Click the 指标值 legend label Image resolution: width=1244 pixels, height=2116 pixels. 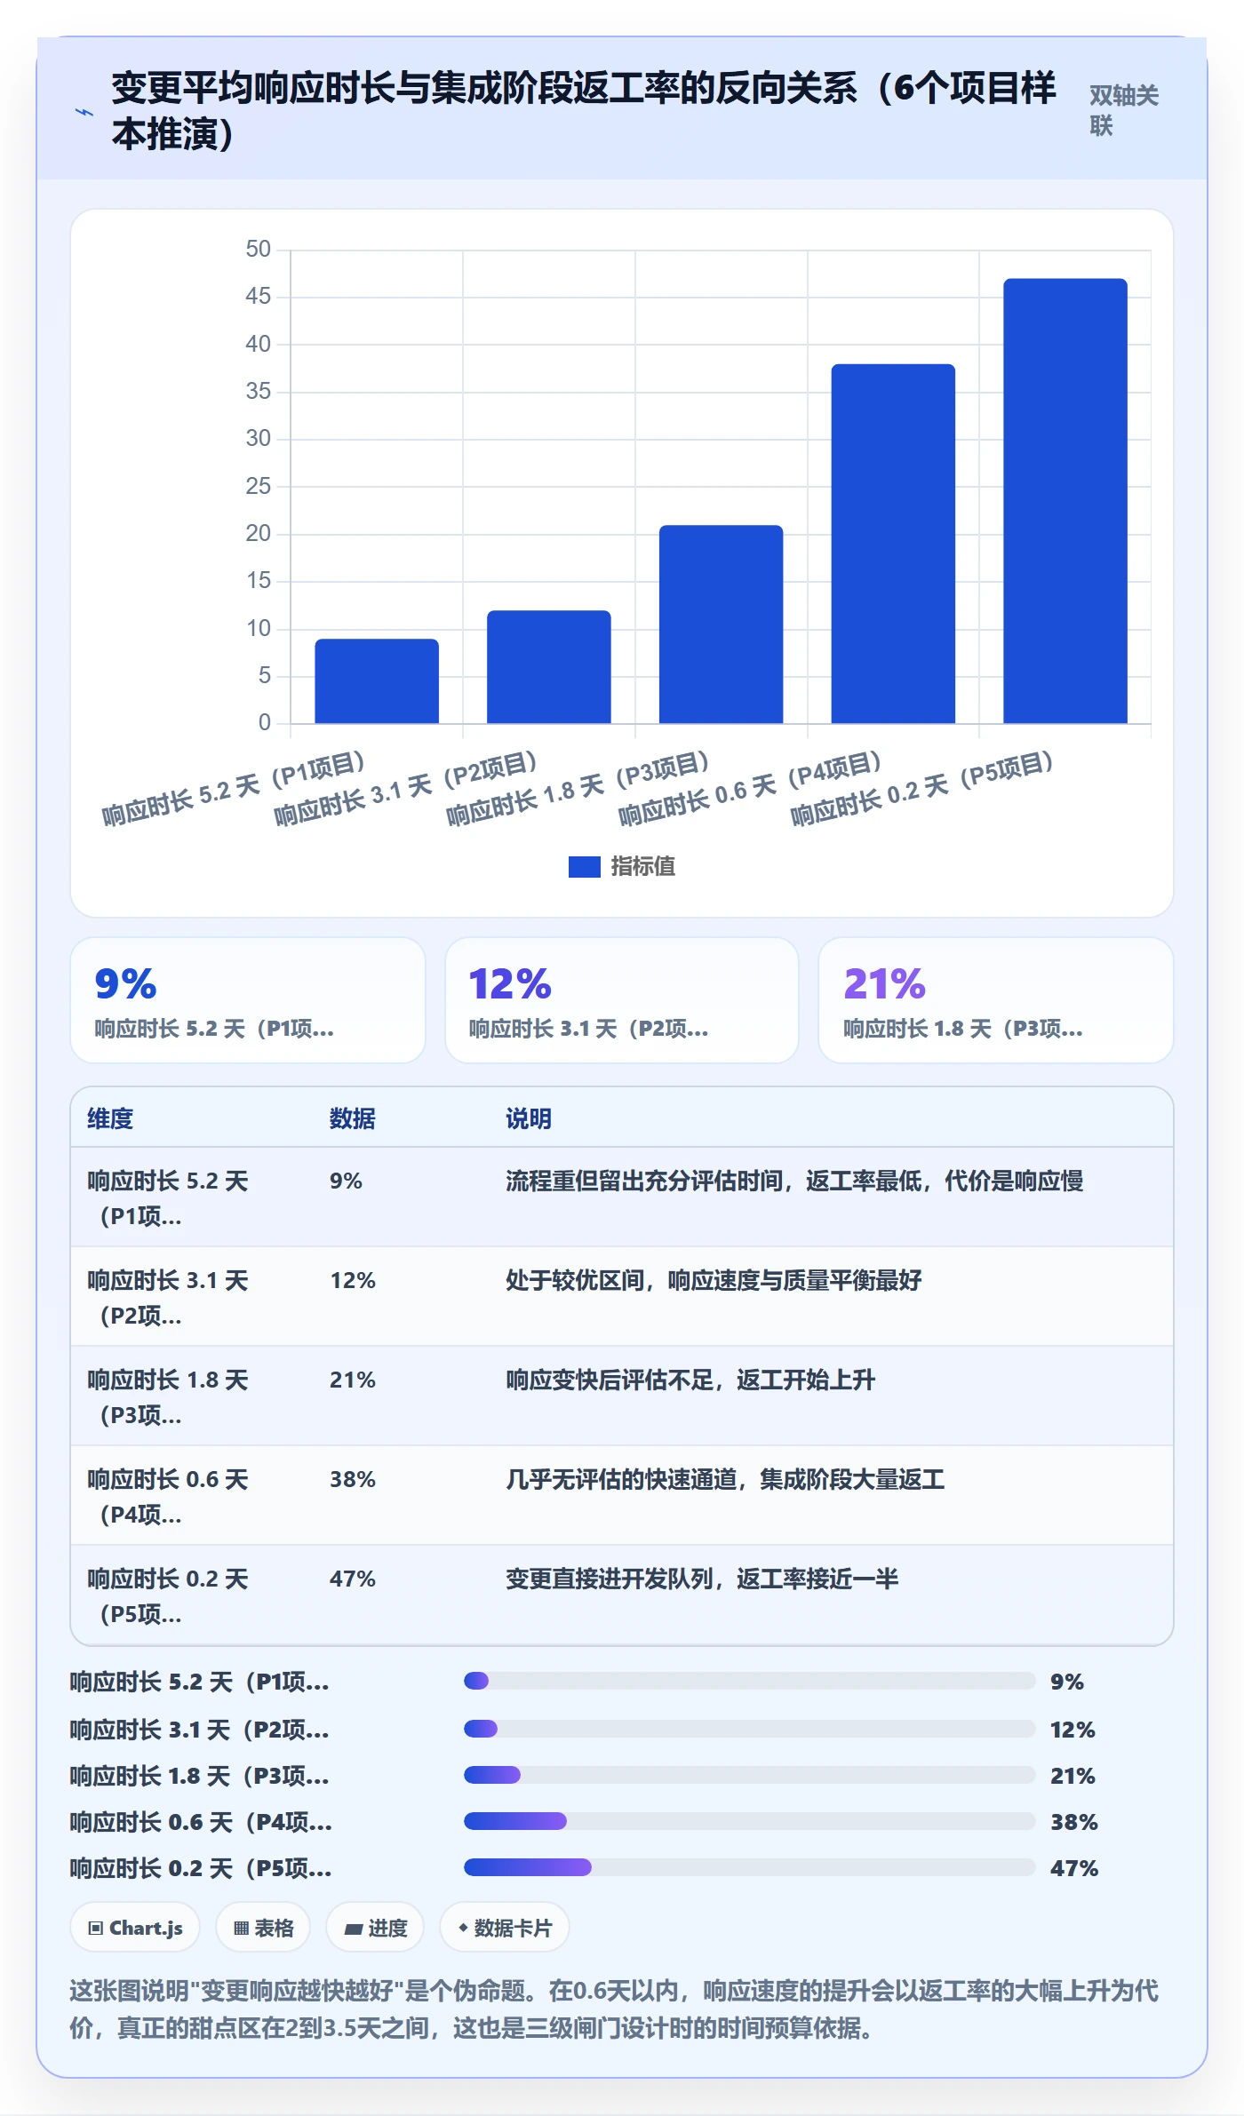pyautogui.click(x=643, y=866)
